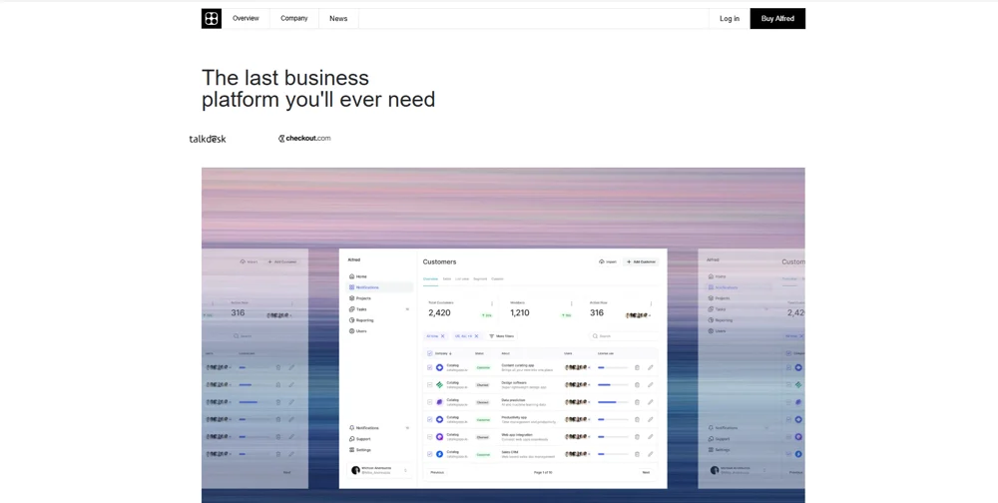
Task: Click the Alfred four-circle logo in the navbar
Action: pyautogui.click(x=212, y=19)
